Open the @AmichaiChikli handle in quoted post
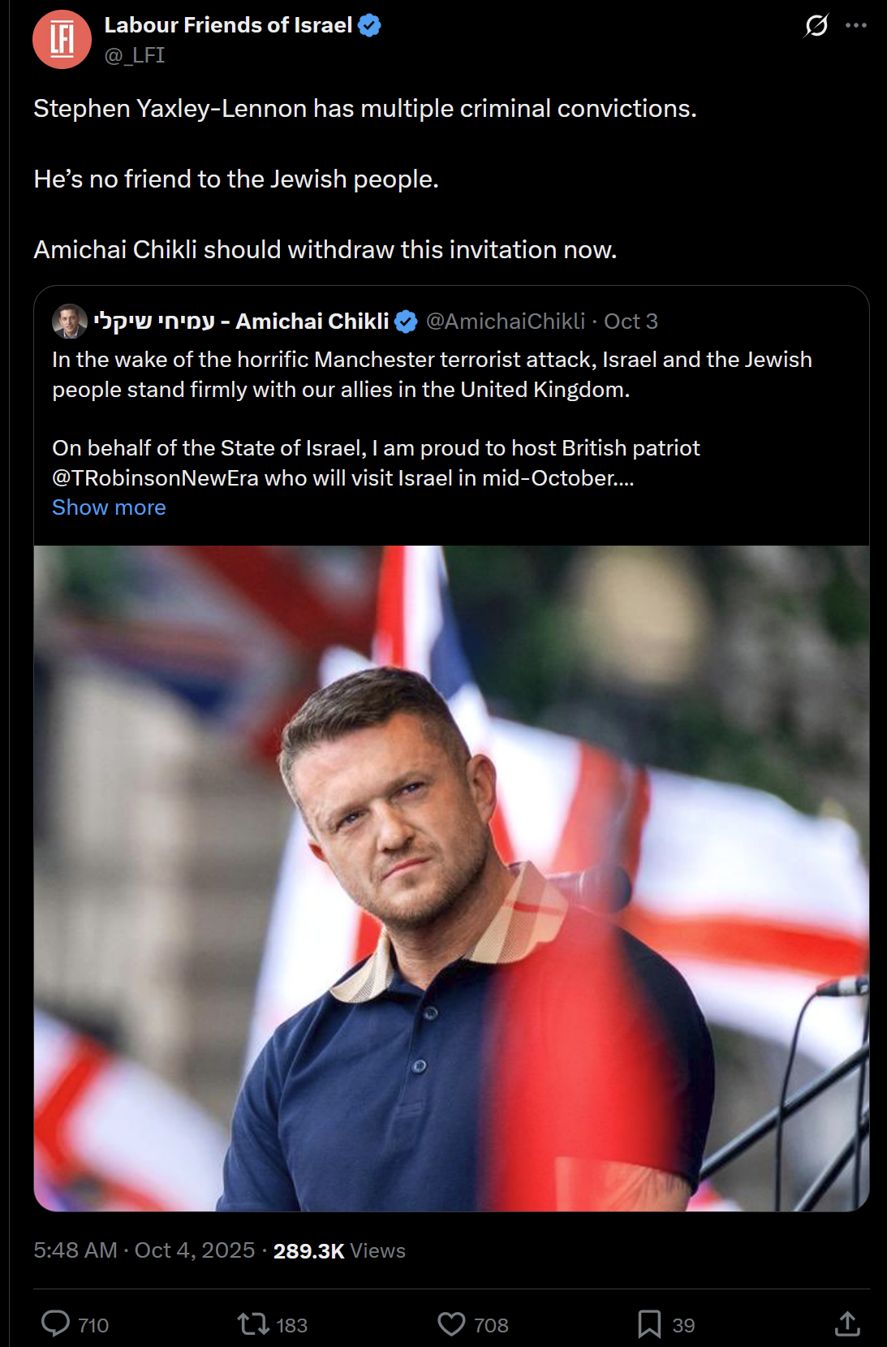This screenshot has width=887, height=1347. coord(506,322)
